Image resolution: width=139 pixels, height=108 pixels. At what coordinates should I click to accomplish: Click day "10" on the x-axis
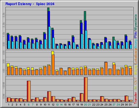point(45,105)
